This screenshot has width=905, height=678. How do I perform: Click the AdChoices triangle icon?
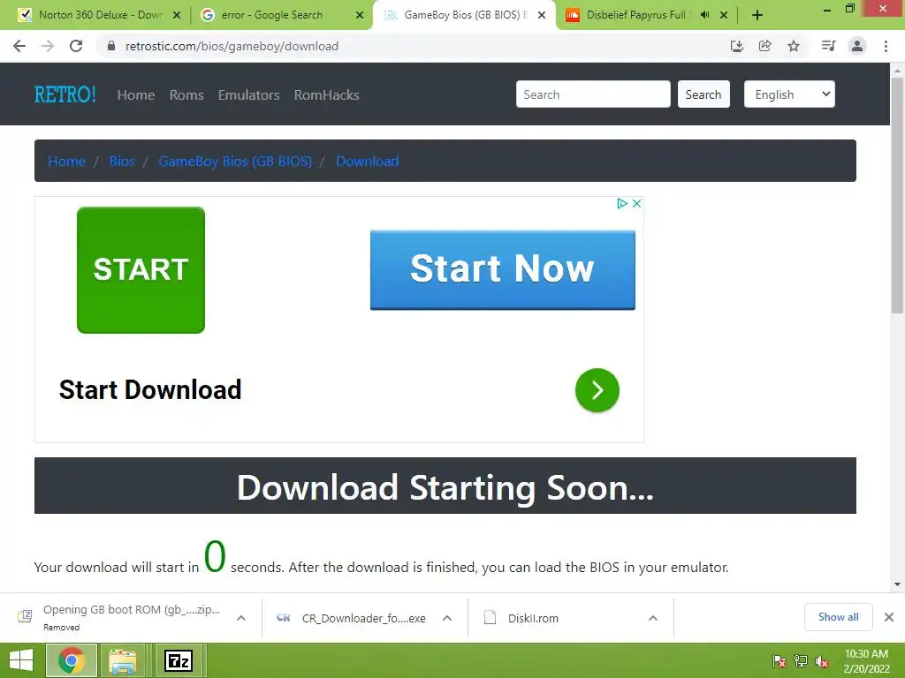coord(621,204)
